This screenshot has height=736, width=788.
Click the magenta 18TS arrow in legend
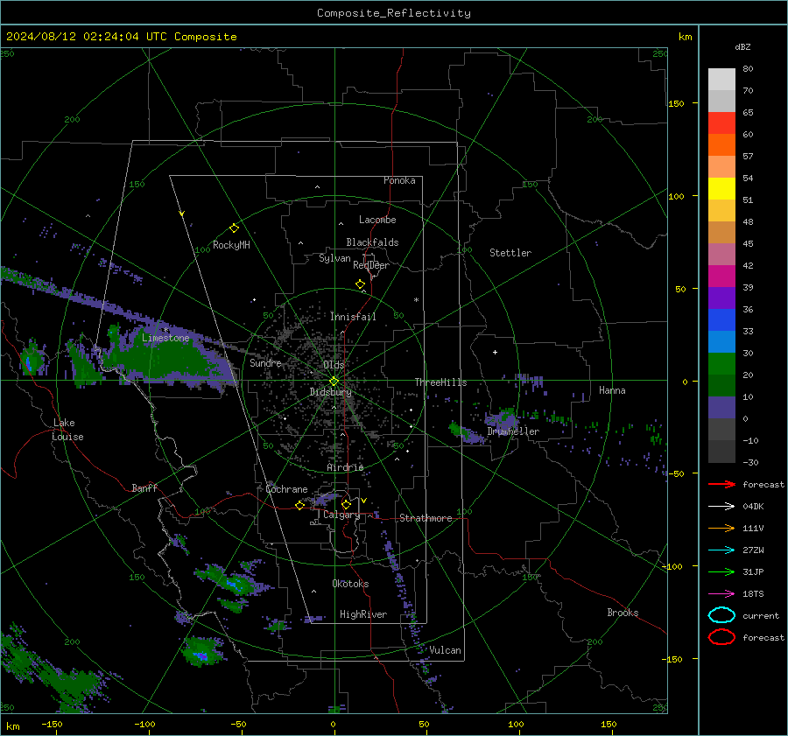click(721, 594)
